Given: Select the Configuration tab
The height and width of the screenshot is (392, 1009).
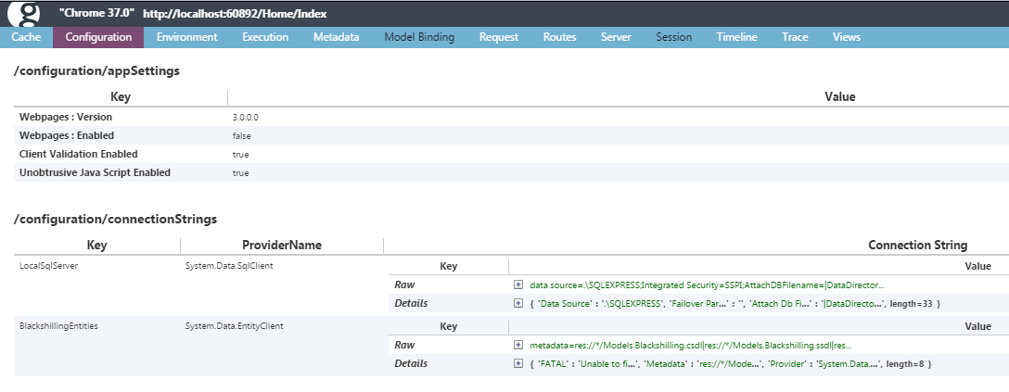Looking at the screenshot, I should (x=98, y=37).
